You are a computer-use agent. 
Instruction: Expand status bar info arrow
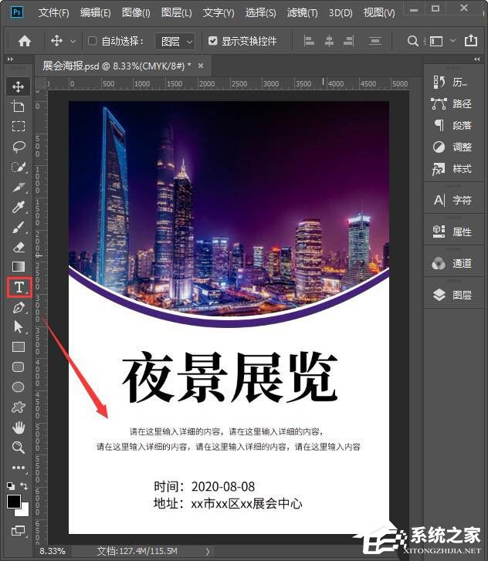click(x=207, y=551)
